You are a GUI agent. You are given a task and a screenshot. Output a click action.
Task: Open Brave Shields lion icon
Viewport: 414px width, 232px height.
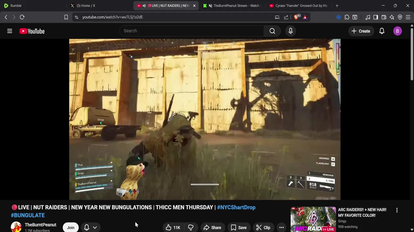296,17
